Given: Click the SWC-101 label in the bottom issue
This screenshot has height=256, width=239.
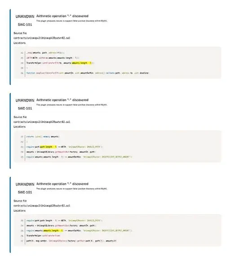Looking at the screenshot, I should 25,192.
